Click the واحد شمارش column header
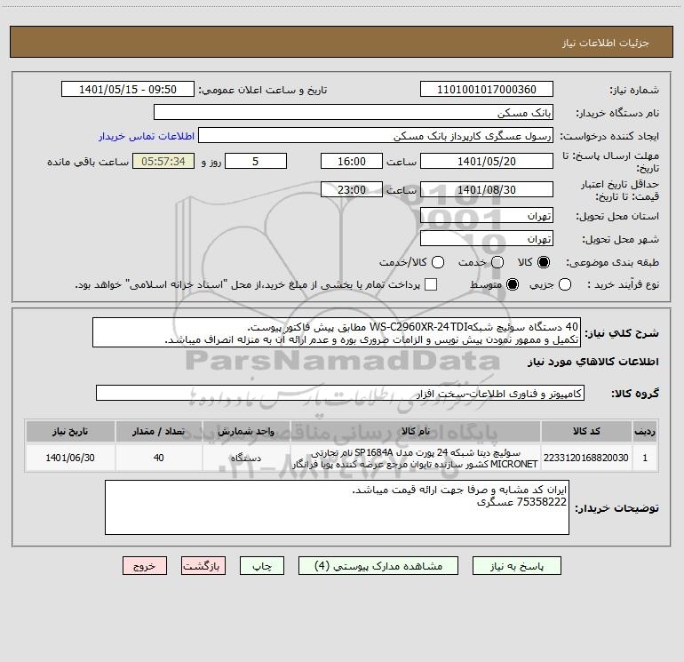 pyautogui.click(x=246, y=431)
